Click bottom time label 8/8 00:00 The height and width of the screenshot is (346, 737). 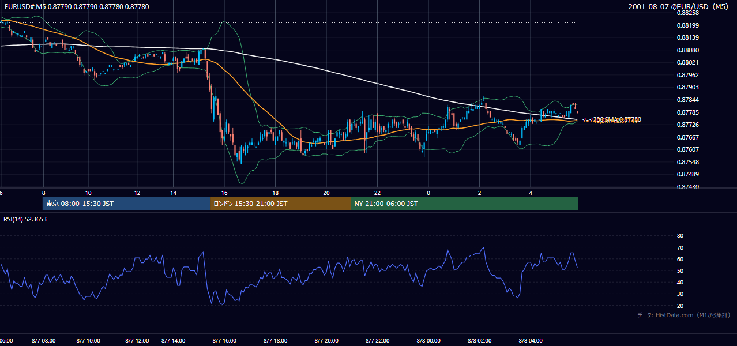click(428, 341)
